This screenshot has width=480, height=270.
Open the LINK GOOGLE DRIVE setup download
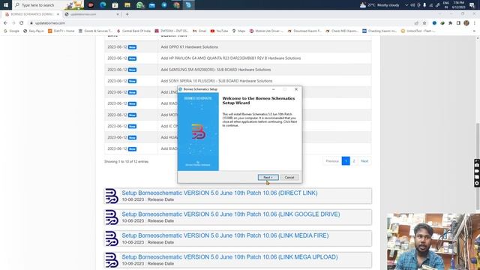point(231,214)
